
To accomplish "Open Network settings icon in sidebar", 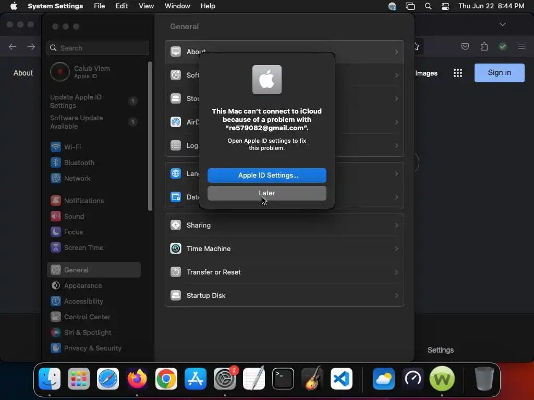I will [55, 178].
